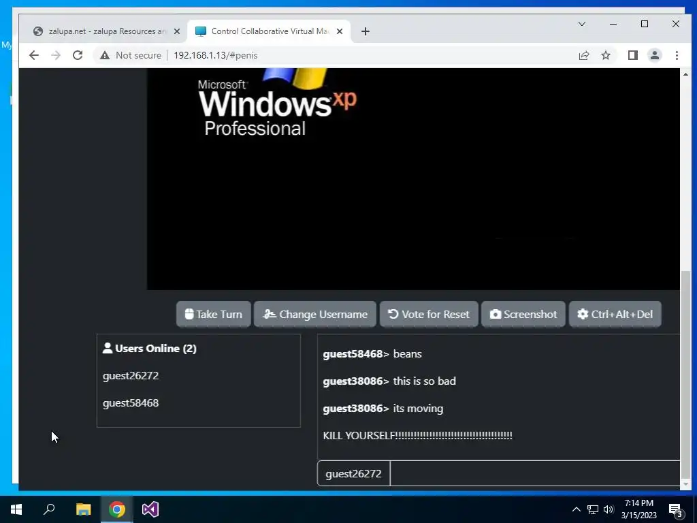Screen dimensions: 697x523
Task: Open the network status tray icon
Action: pyautogui.click(x=593, y=509)
